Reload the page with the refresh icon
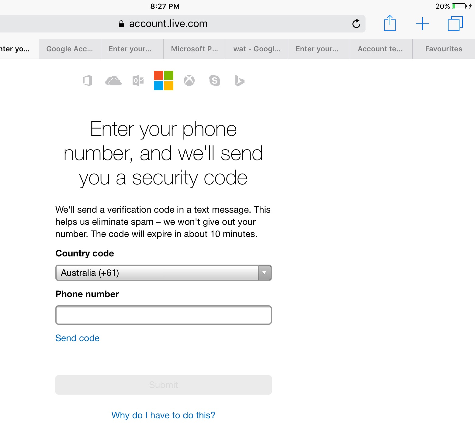Viewport: 475px width, 432px height. click(x=356, y=23)
